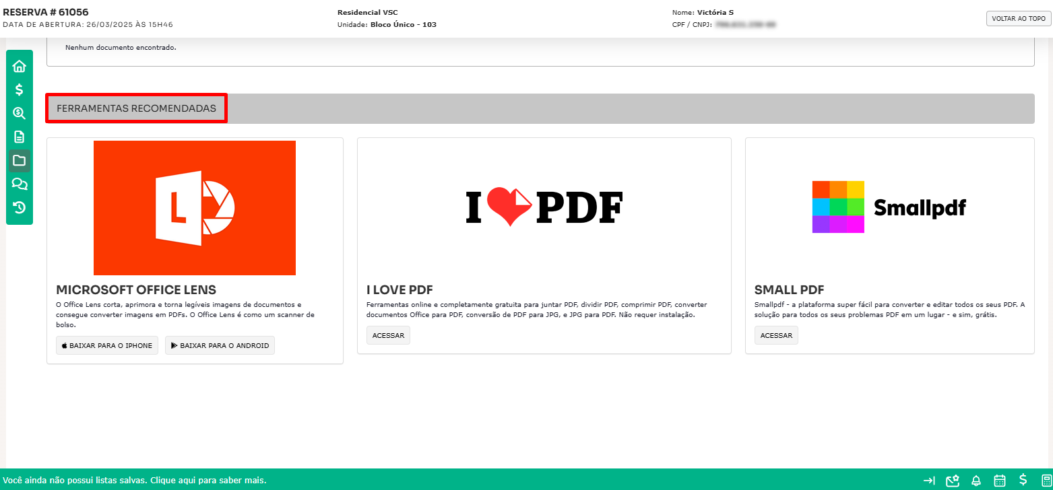
Task: Click the Microsoft Office Lens title
Action: click(x=136, y=290)
